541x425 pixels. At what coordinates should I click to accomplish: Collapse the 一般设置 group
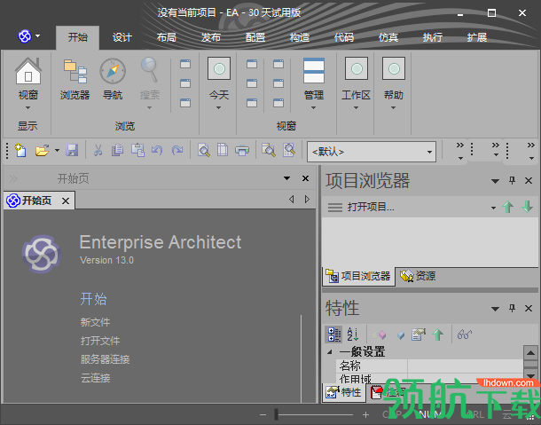point(330,352)
